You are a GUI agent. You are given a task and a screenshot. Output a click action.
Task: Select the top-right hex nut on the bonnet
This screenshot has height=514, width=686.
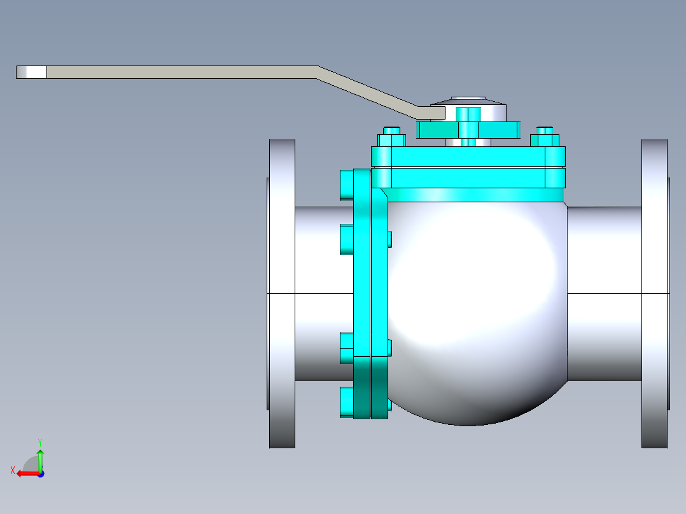click(x=545, y=140)
